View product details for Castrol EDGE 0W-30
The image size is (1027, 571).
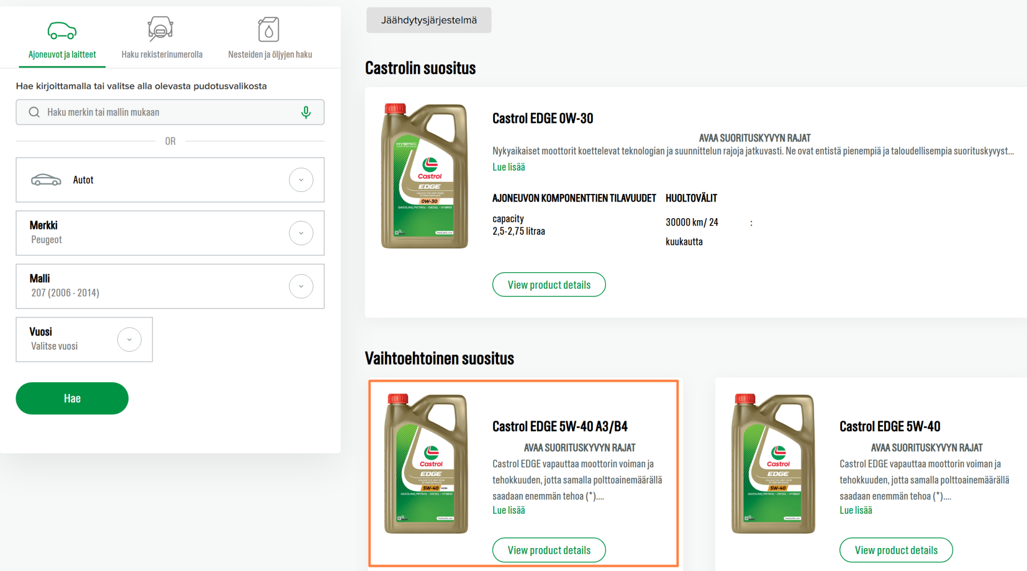[549, 284]
